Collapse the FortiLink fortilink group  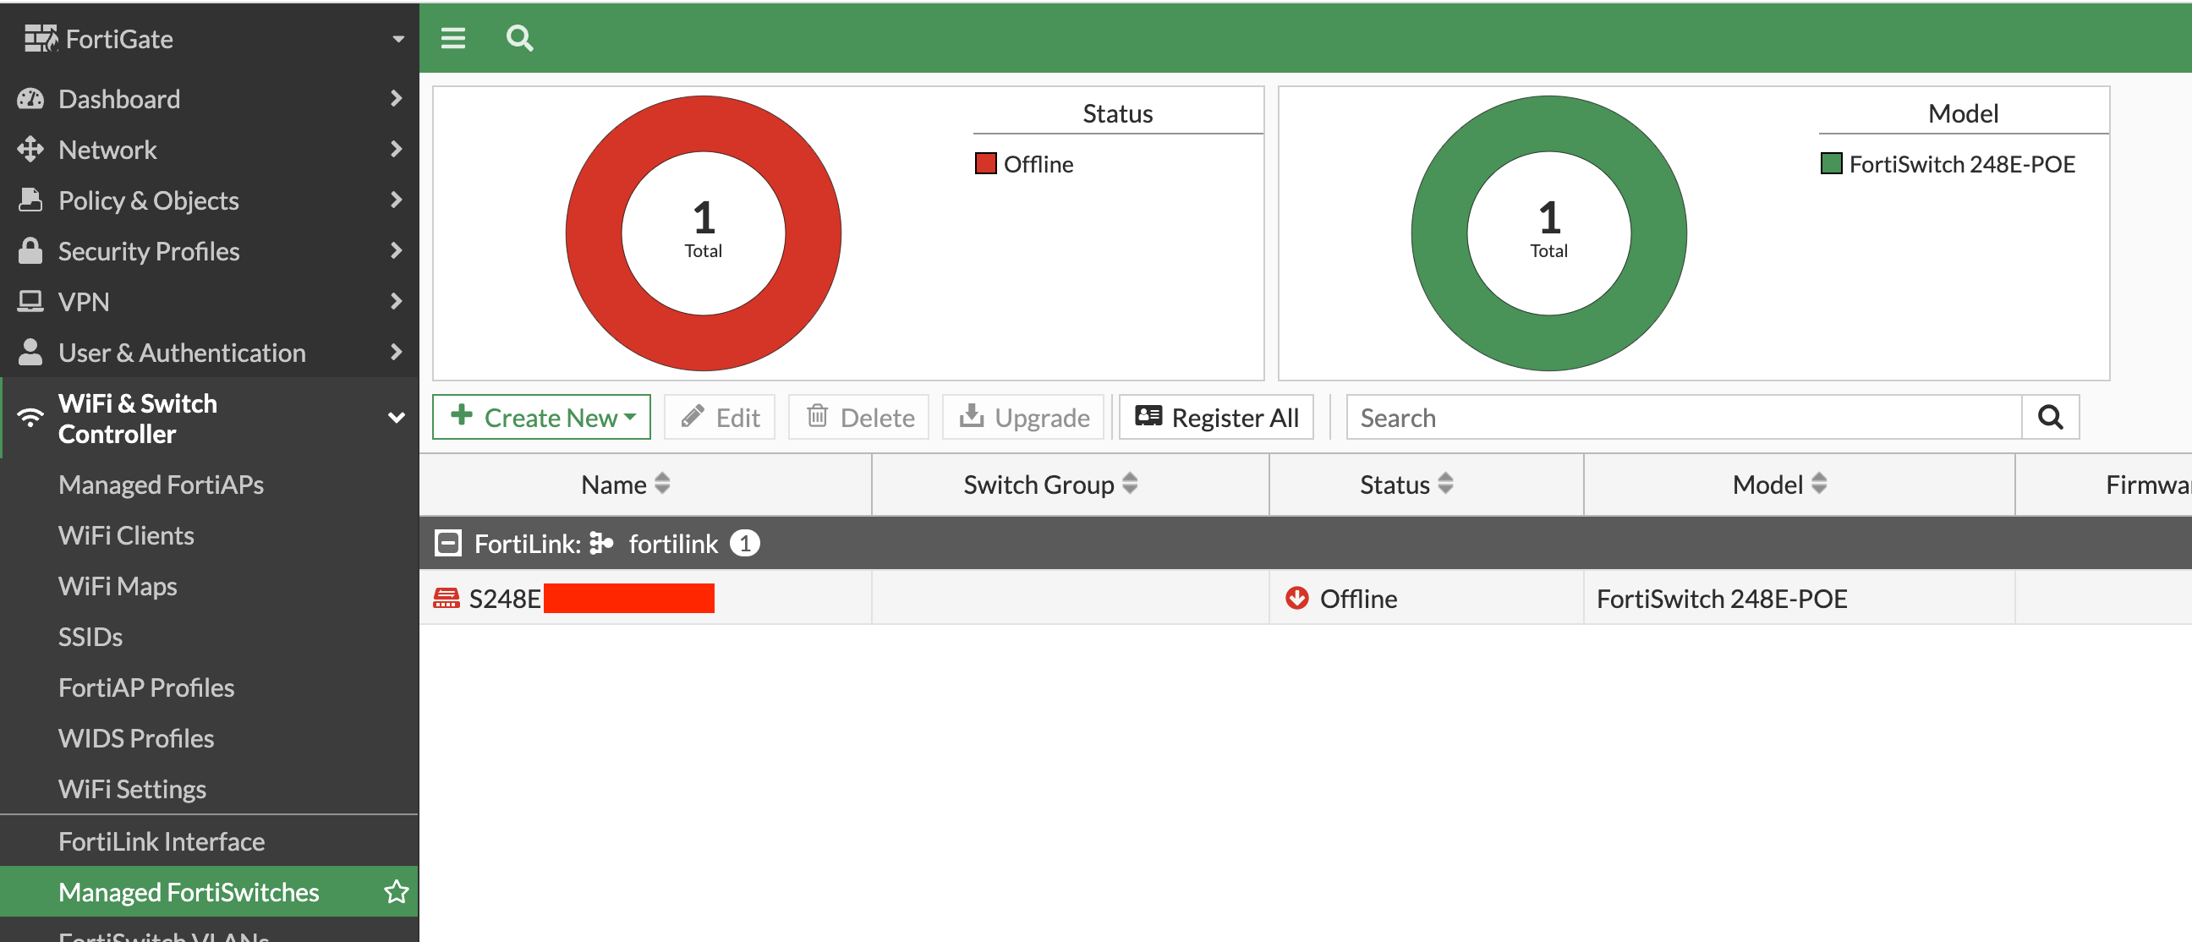point(447,543)
